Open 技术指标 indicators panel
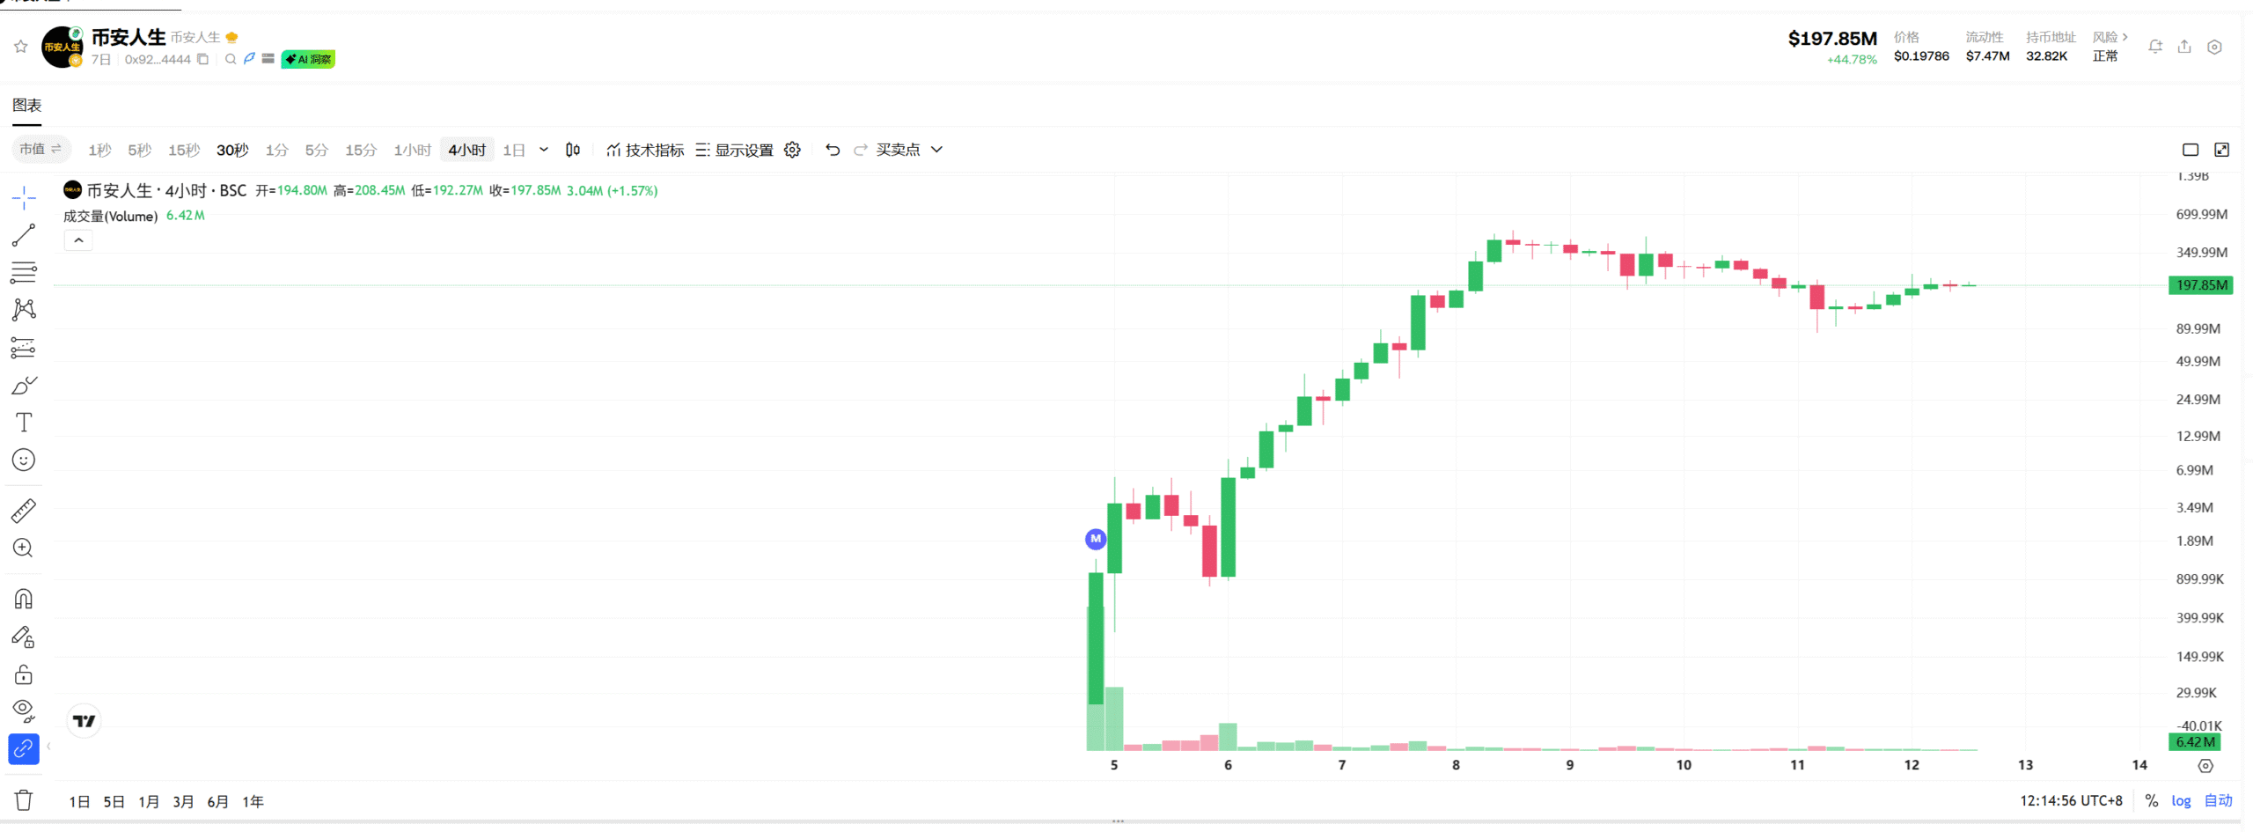Image resolution: width=2253 pixels, height=832 pixels. coord(645,150)
